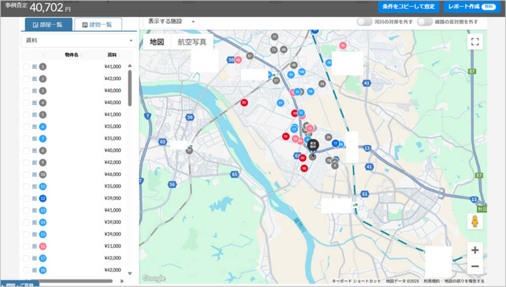Expand the 表示する施設 dropdown
This screenshot has width=506, height=287.
tap(171, 22)
